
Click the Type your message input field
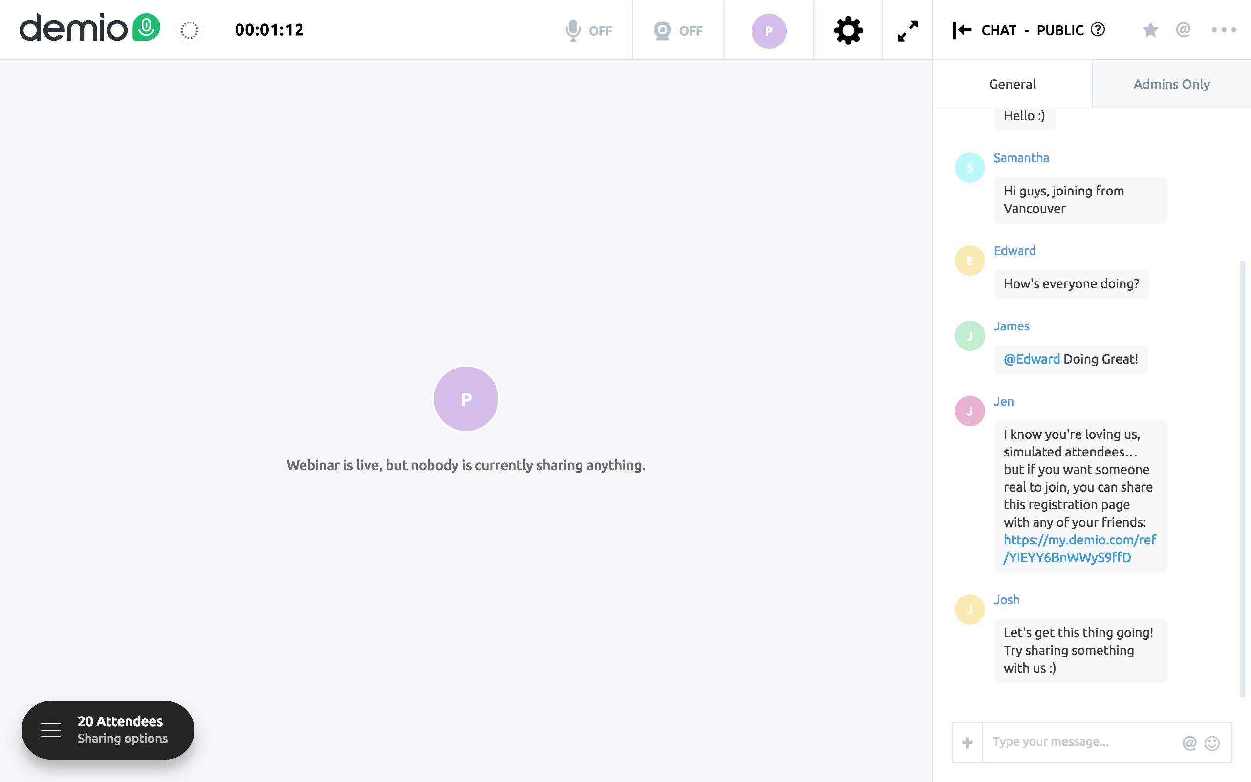[x=1080, y=741]
